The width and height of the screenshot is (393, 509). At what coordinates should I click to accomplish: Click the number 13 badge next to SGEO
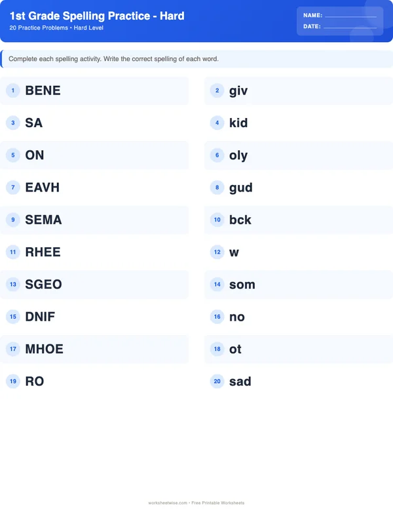pyautogui.click(x=13, y=285)
